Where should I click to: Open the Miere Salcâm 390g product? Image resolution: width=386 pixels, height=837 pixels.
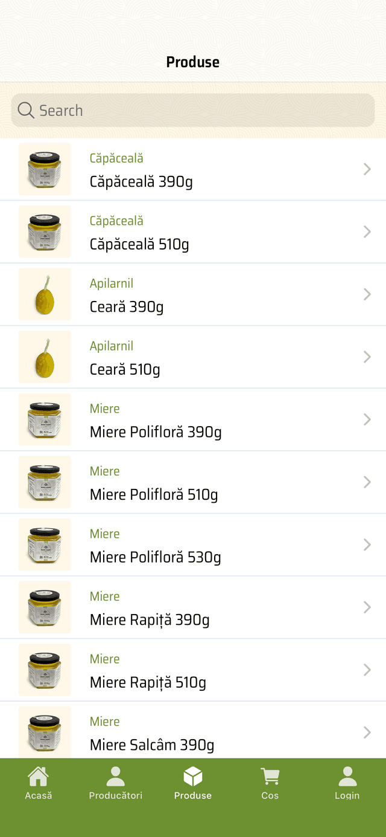coord(152,745)
